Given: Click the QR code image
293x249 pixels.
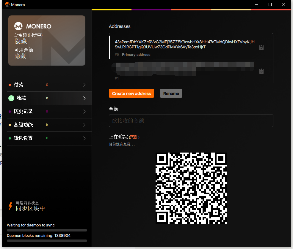Looking at the screenshot, I should [191, 188].
